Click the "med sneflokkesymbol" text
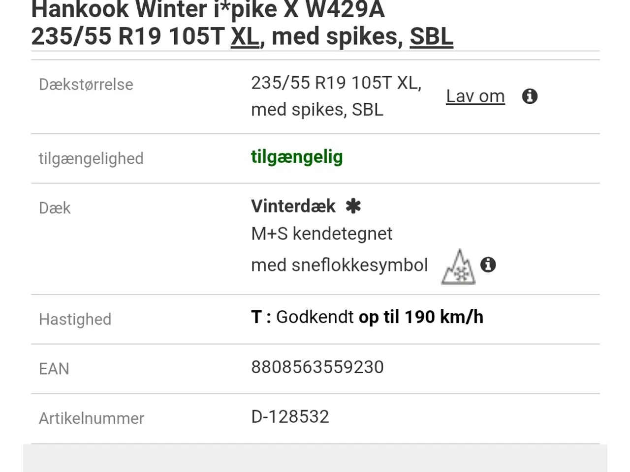Screen dimensions: 630x472 [339, 265]
